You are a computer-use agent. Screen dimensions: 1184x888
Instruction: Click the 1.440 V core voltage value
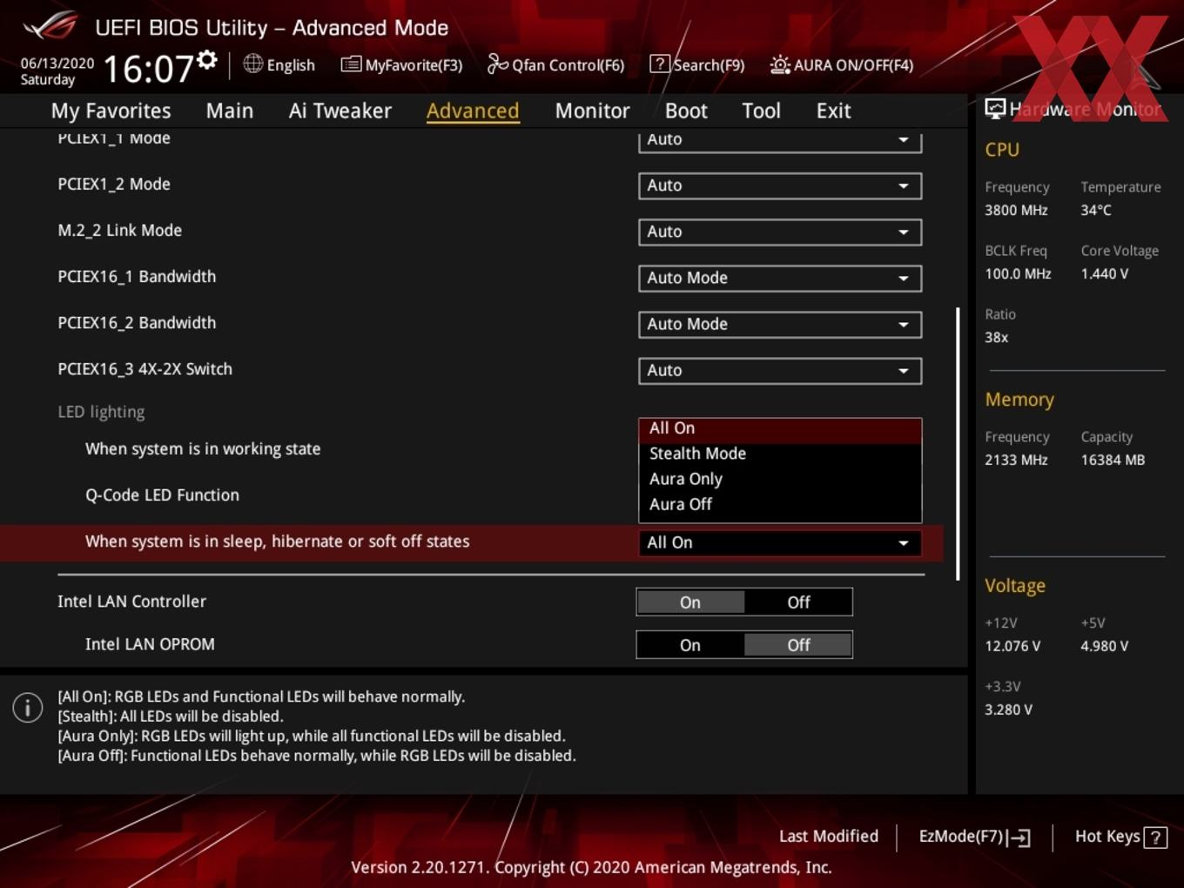click(x=1104, y=273)
